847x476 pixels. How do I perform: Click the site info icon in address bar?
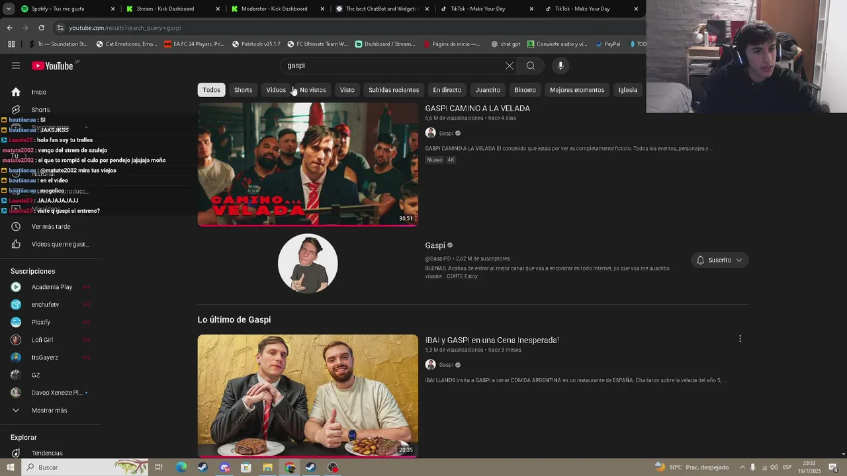60,28
